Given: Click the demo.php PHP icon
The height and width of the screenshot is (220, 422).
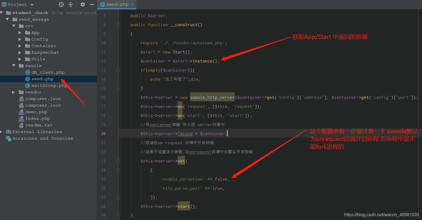Looking at the screenshot, I should pos(22,112).
